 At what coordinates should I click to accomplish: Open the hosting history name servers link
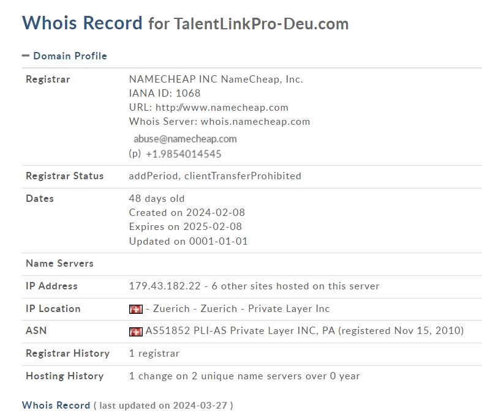[x=244, y=376]
